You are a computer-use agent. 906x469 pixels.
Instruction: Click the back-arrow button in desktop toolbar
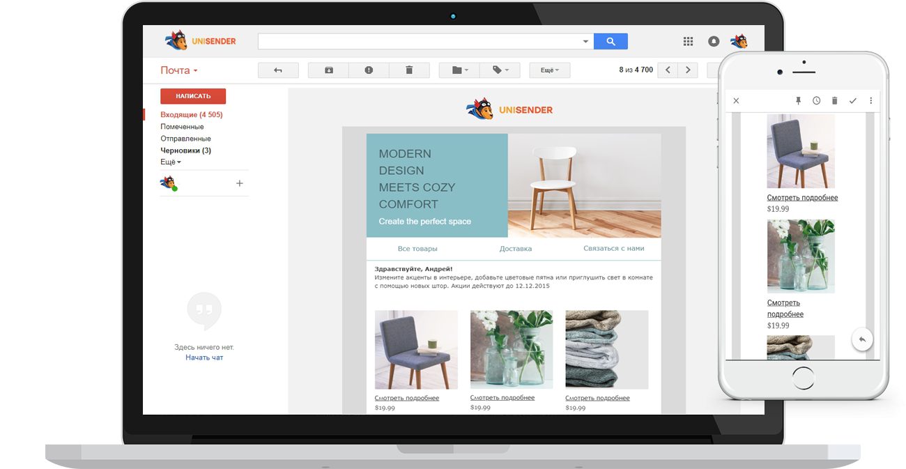tap(278, 70)
